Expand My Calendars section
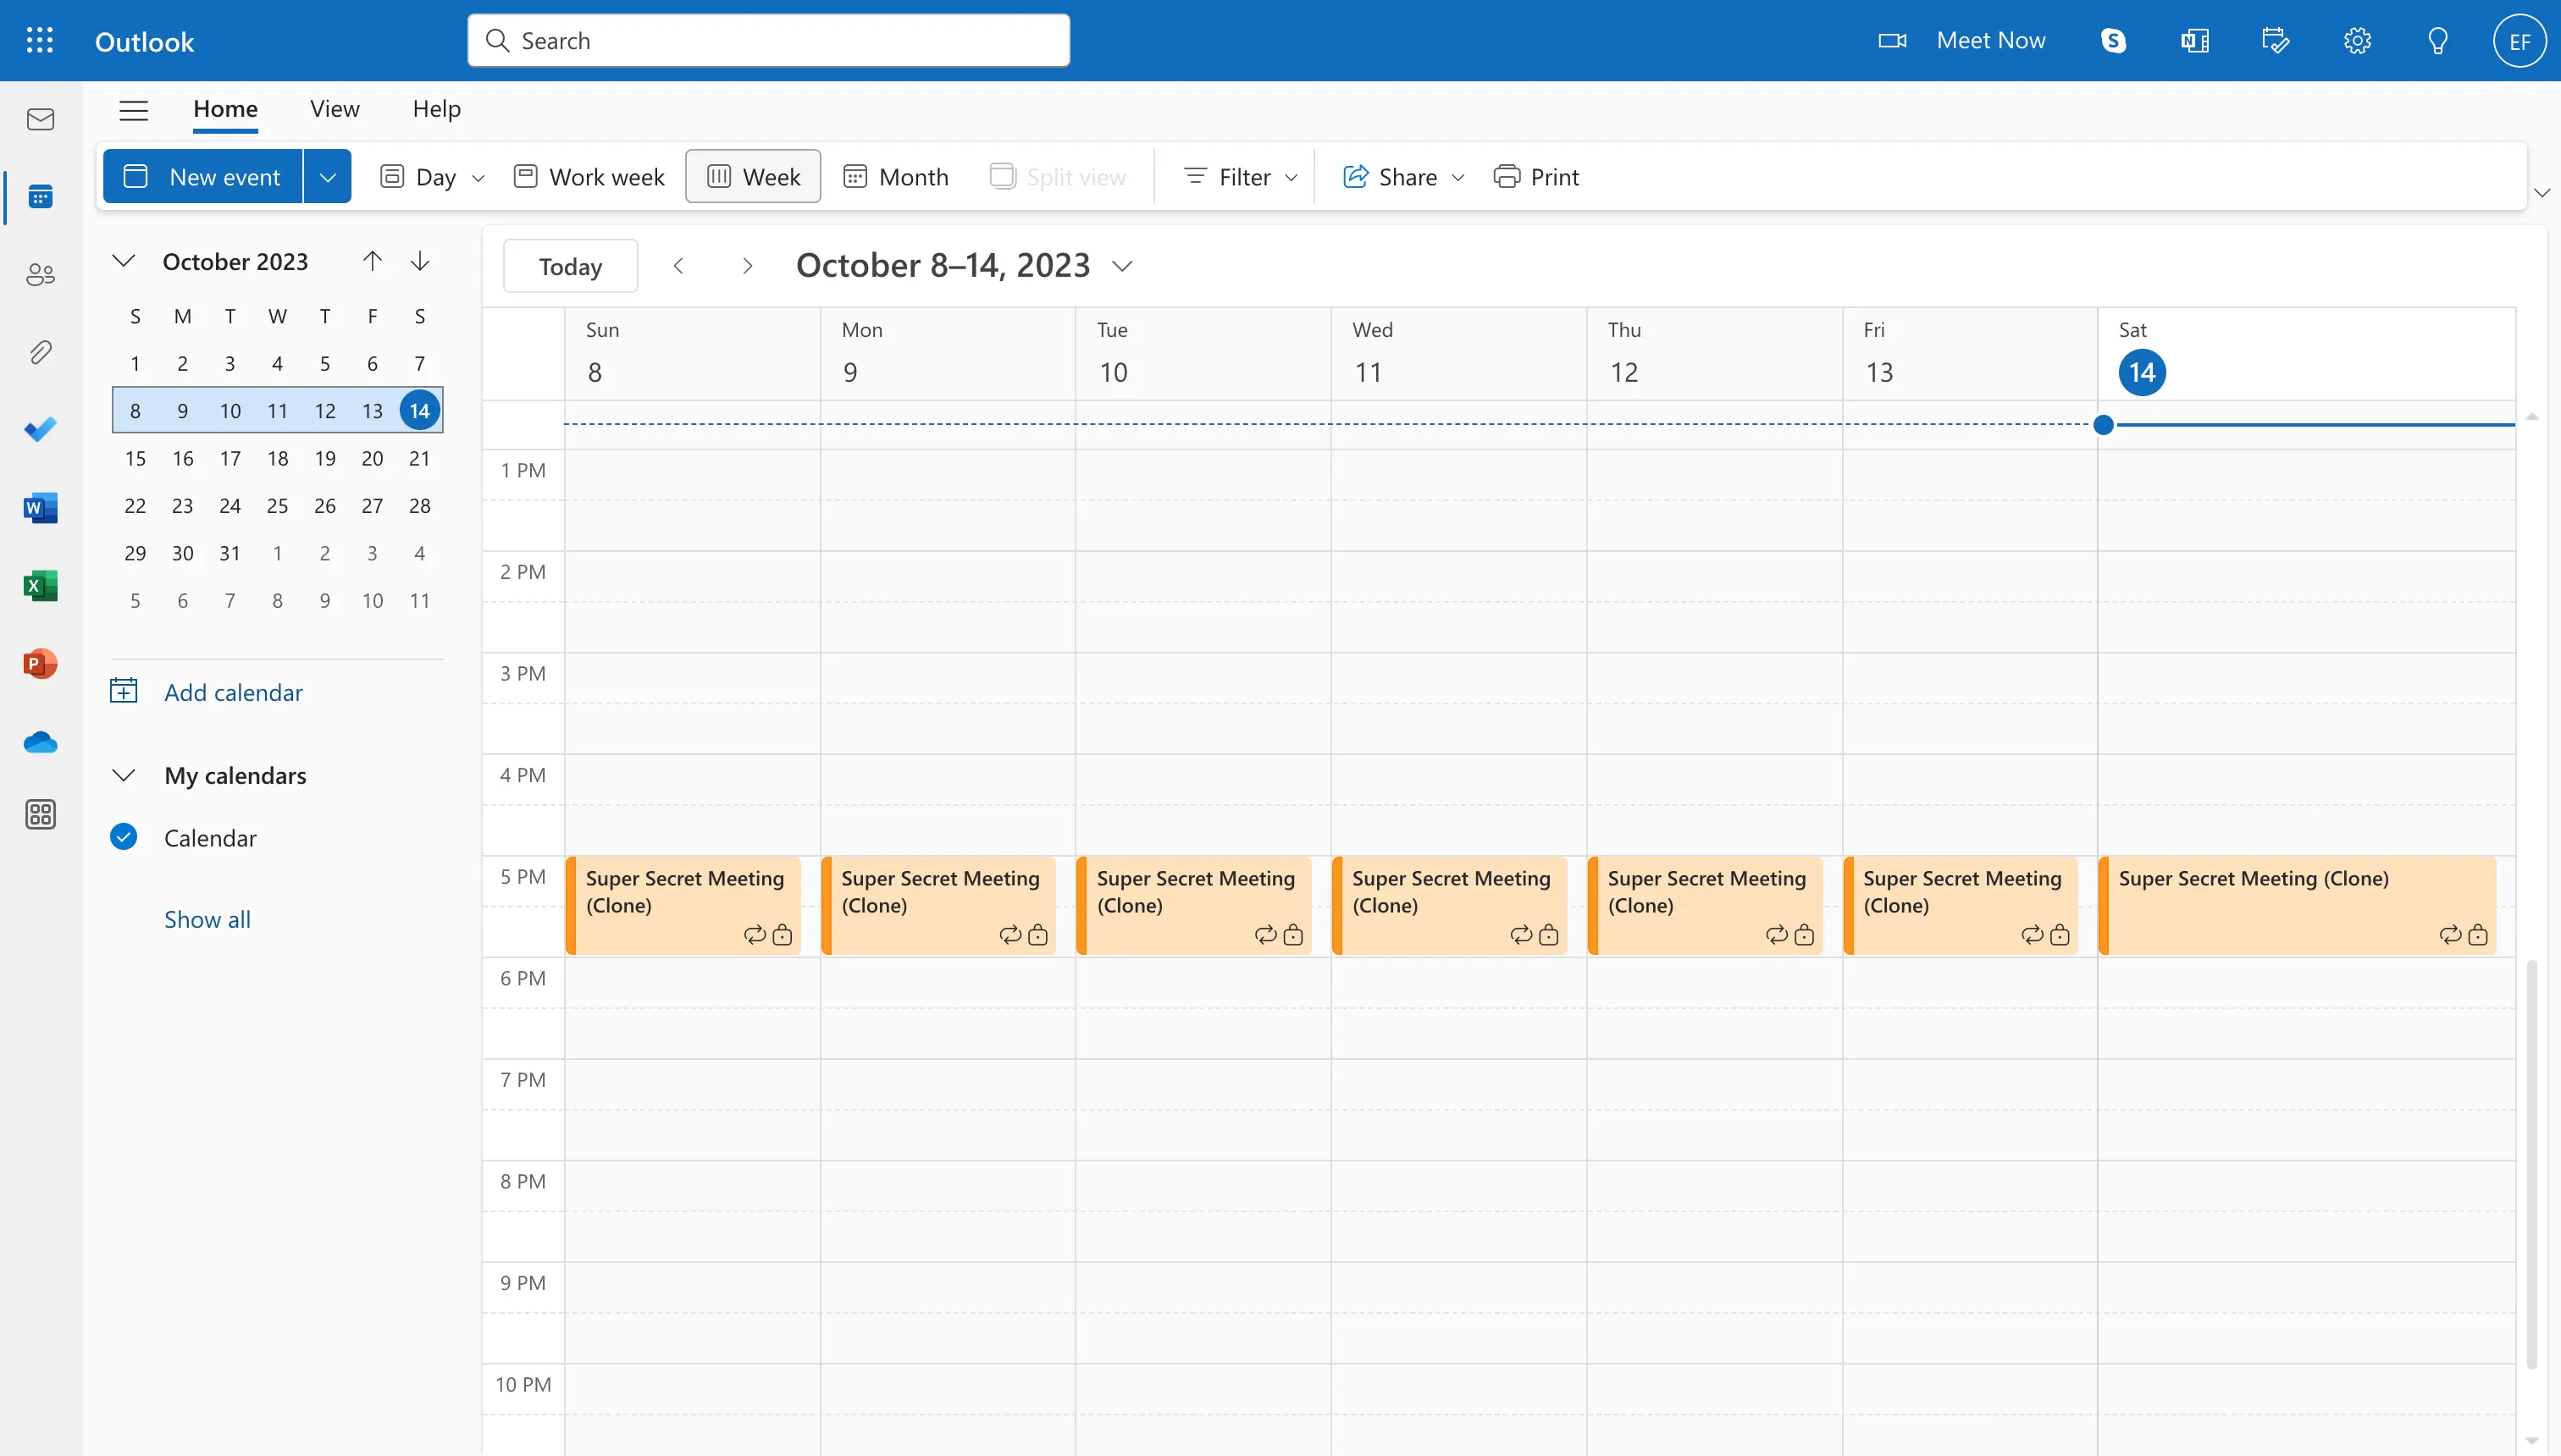The height and width of the screenshot is (1456, 2561). pos(123,774)
